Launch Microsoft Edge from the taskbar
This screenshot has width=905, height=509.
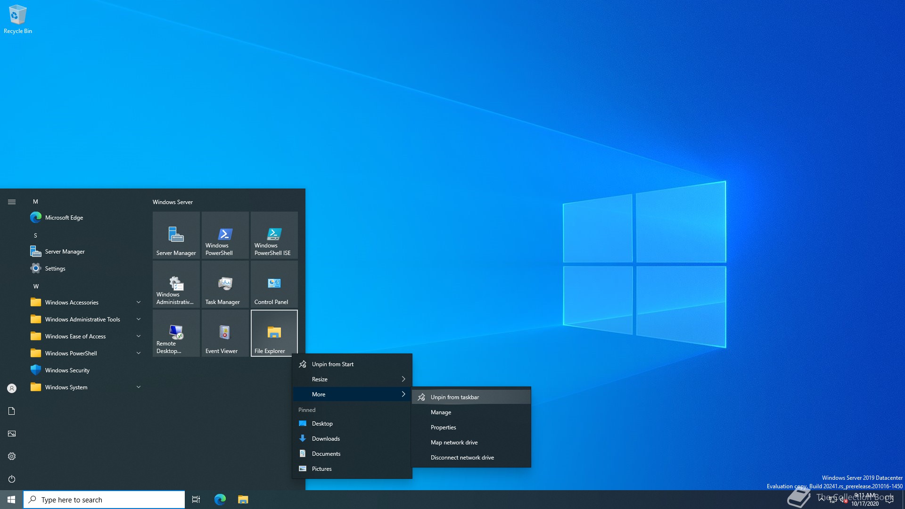220,500
